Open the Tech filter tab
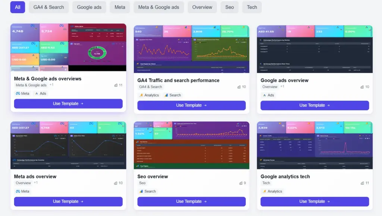Screen dimensions: 382x216 252,7
